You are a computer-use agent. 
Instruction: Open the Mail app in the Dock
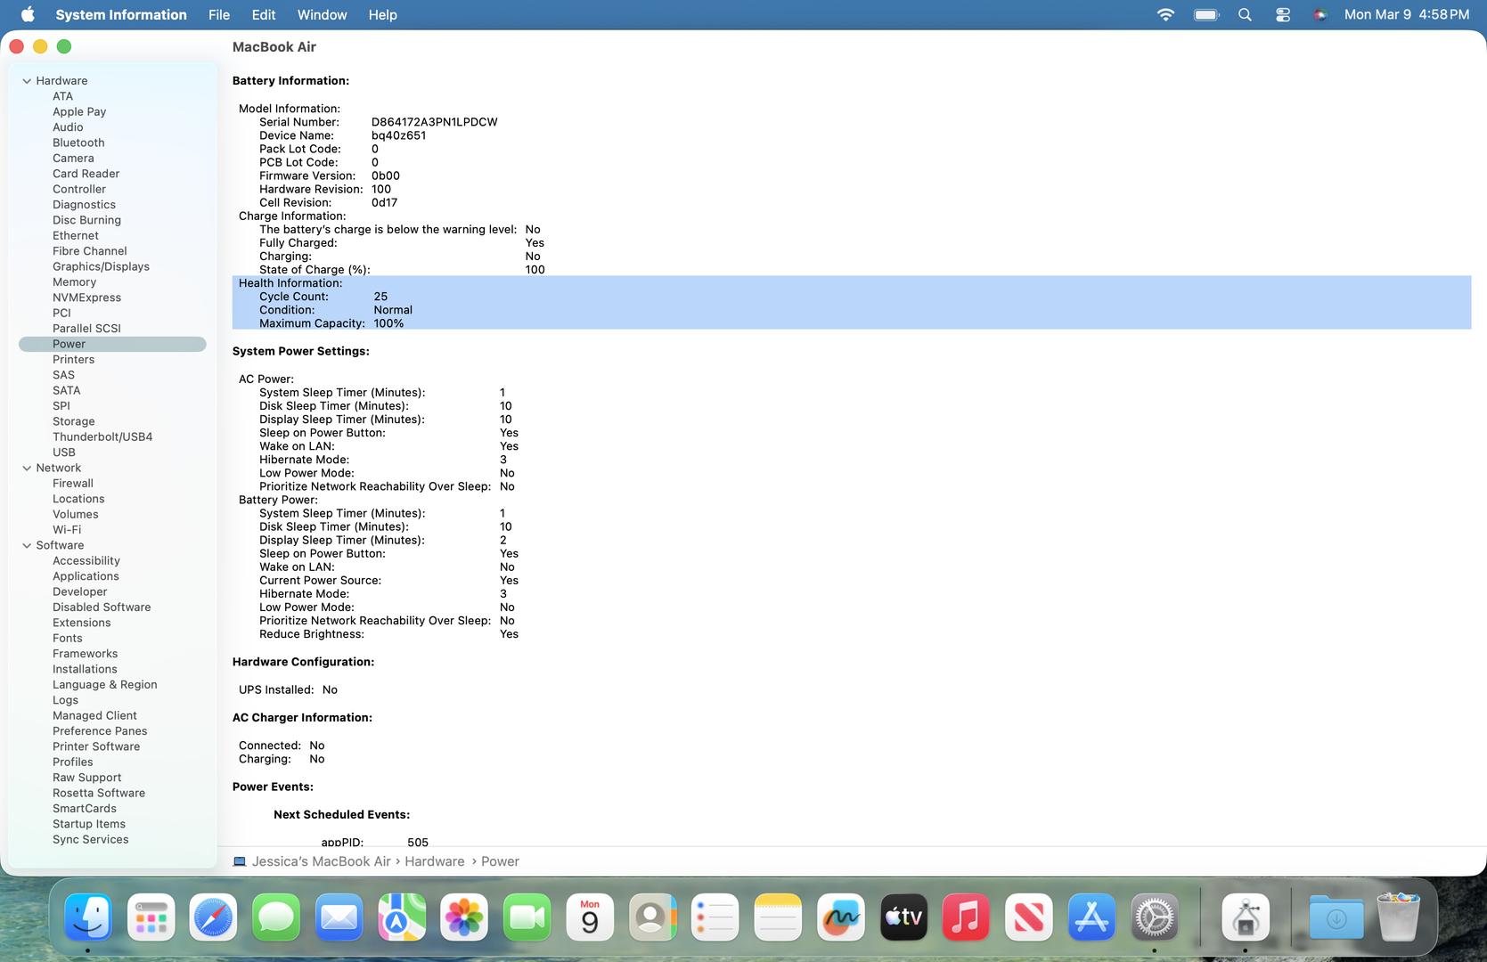pos(339,917)
